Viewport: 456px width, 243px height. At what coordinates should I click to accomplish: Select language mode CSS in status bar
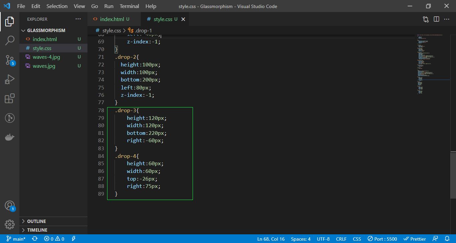[357, 239]
